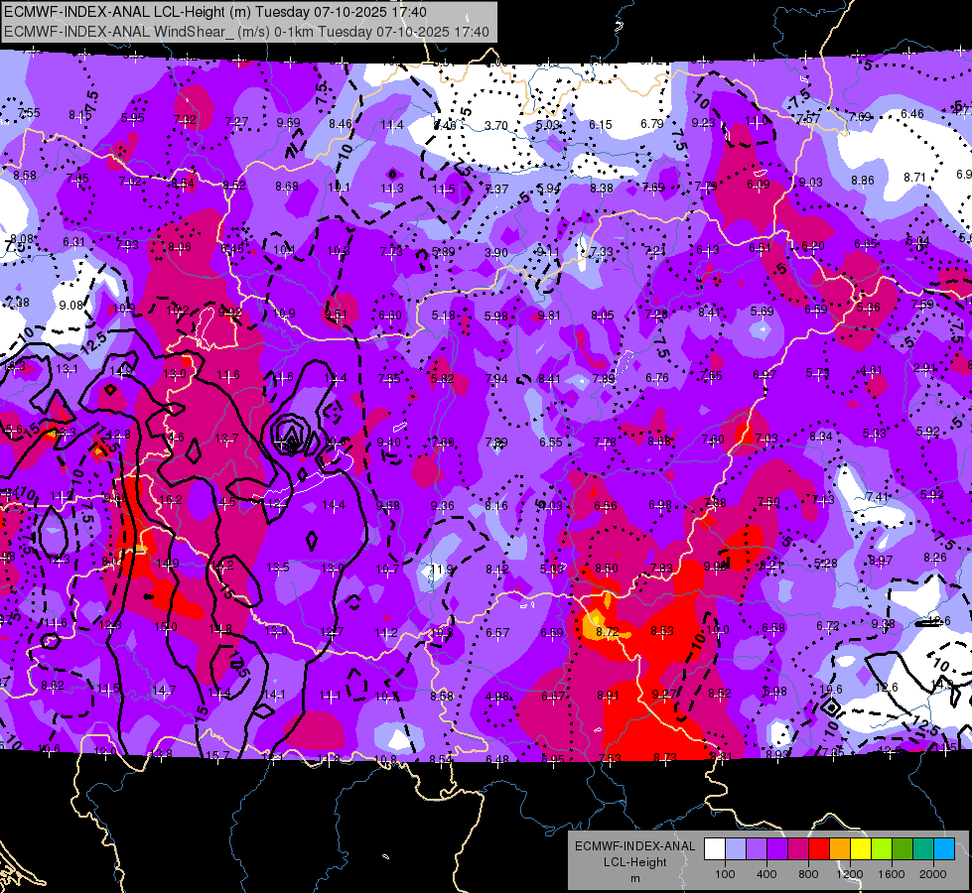The image size is (972, 893).
Task: Click the grid value 9.59
Action: (x=288, y=123)
